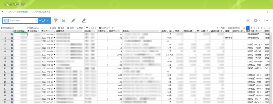Switch to 全画面表示 fullscreen mode
This screenshot has height=104, width=273.
(x=8, y=28)
